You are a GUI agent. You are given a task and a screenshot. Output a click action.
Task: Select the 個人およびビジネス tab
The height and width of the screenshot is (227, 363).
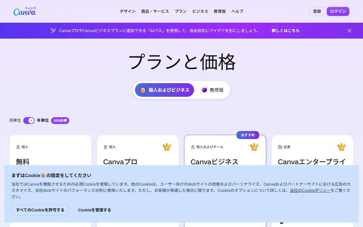tap(164, 90)
